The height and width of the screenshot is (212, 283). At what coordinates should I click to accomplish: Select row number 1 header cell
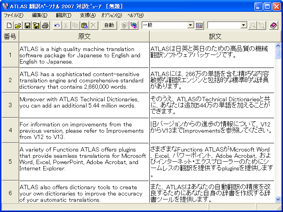(10, 55)
